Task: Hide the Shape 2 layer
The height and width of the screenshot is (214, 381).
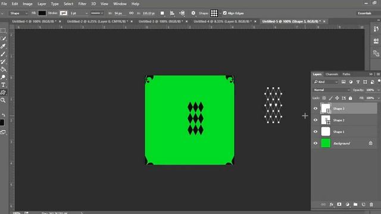Action: [316, 120]
